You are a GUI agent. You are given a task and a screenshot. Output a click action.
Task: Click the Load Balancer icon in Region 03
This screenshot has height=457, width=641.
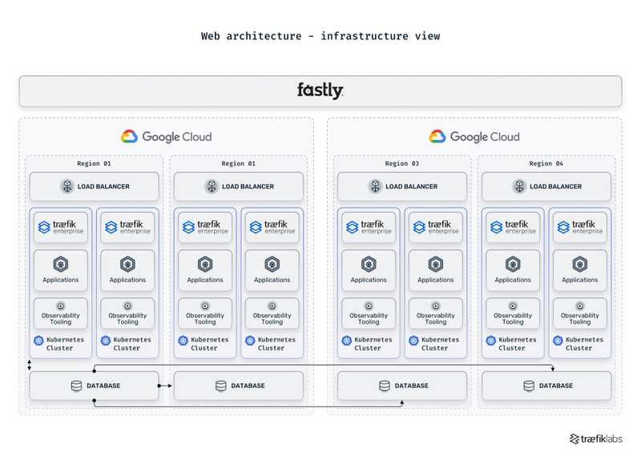pyautogui.click(x=375, y=186)
